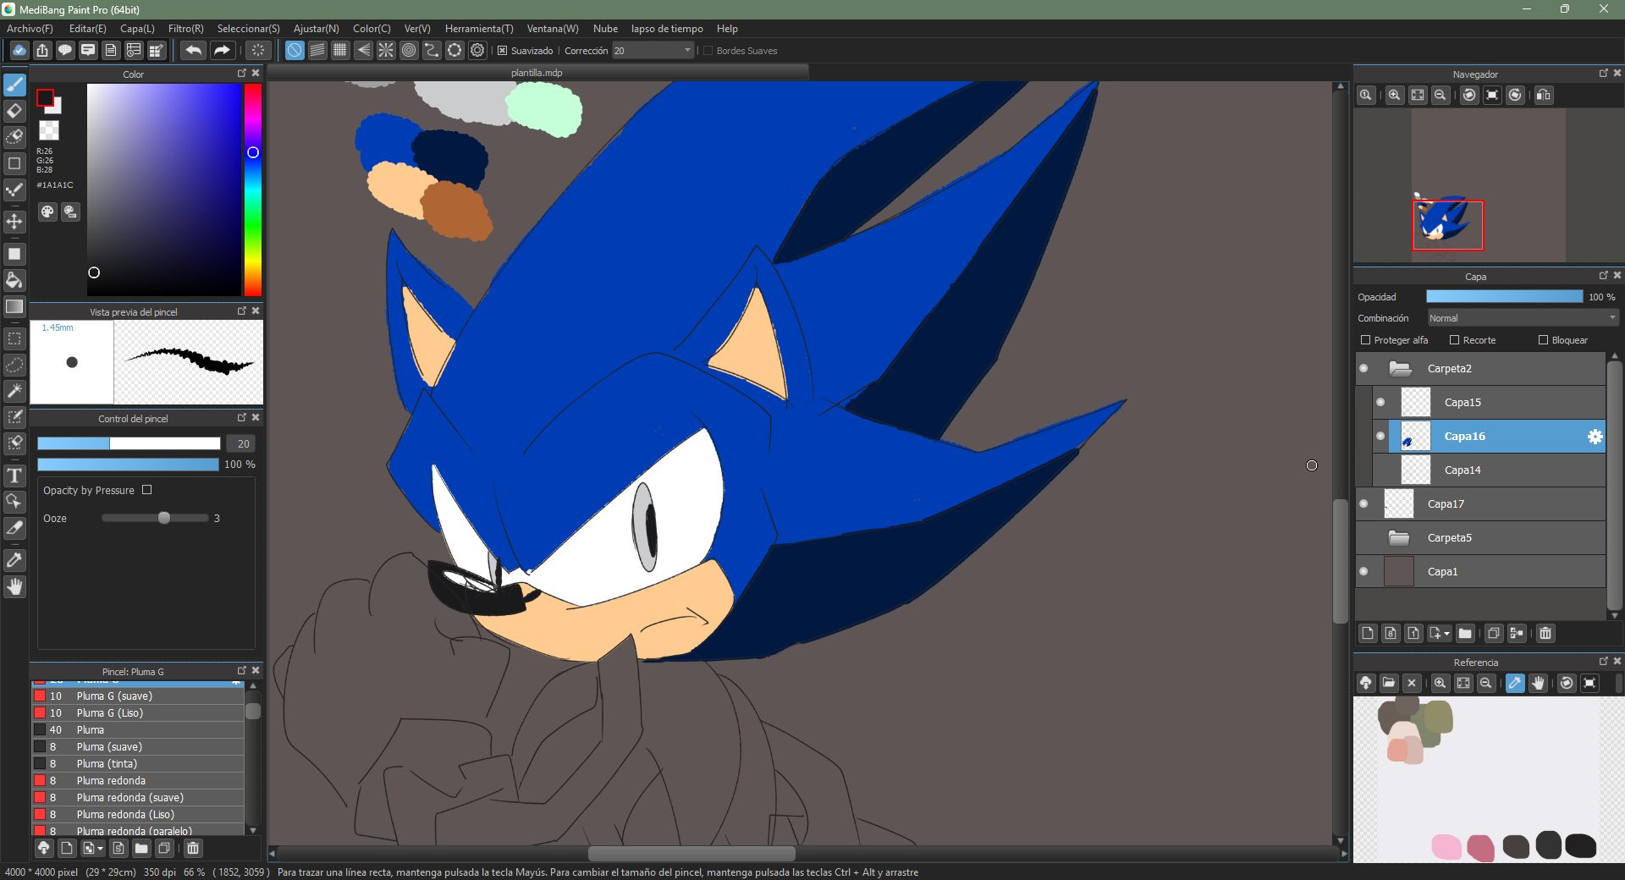
Task: Click the layer Opacidad slider bar
Action: pyautogui.click(x=1504, y=297)
